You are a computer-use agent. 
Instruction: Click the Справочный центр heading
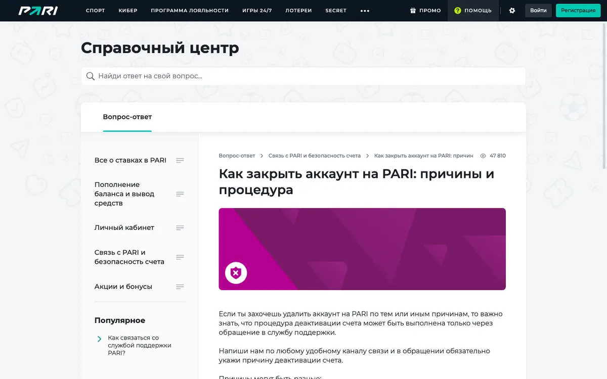point(160,48)
